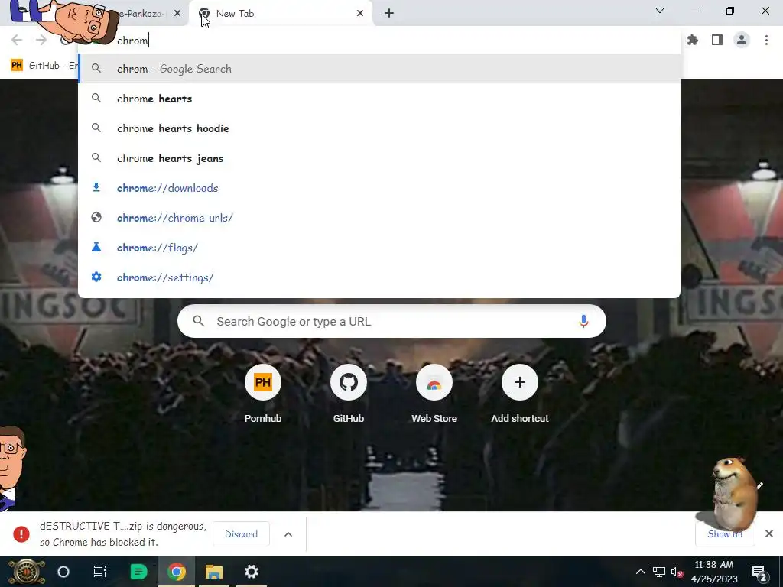Viewport: 783px width, 587px height.
Task: Click the Add shortcut tile
Action: pyautogui.click(x=520, y=394)
